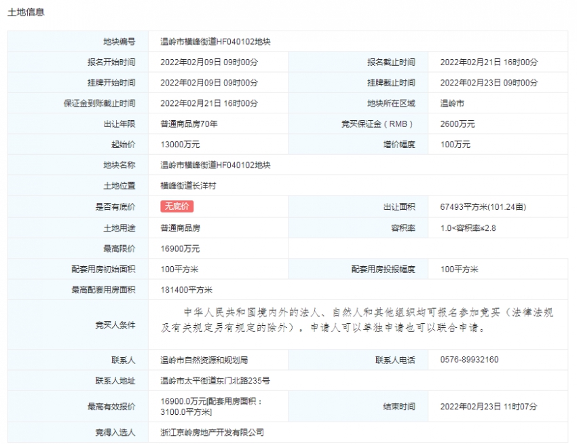The image size is (577, 444).
Task: Click the 结束时间 value 2022年02月23日 11时07分
Action: tap(489, 407)
